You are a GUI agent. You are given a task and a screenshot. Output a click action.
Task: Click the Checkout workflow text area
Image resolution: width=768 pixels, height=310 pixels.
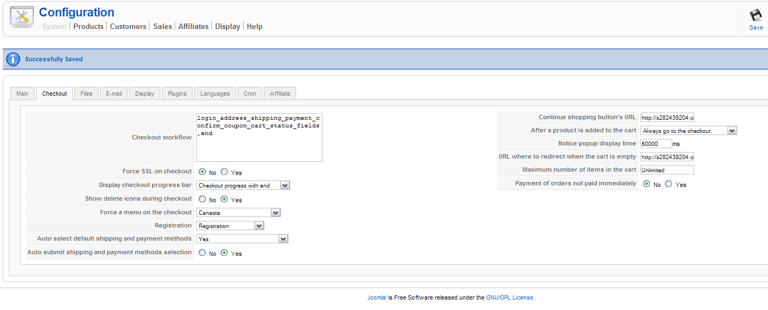(259, 137)
